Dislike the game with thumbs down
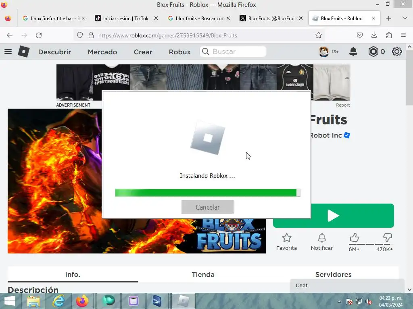 pos(387,237)
